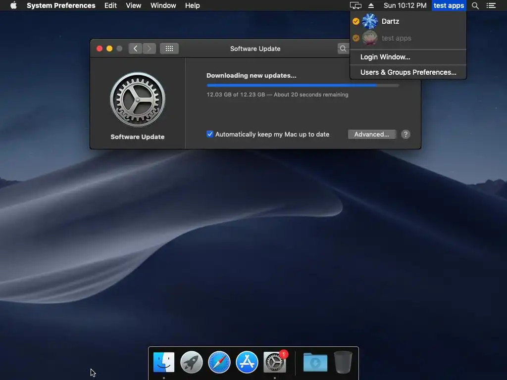Screen dimensions: 507x380
Task: Open the Edit menu
Action: 110,5
